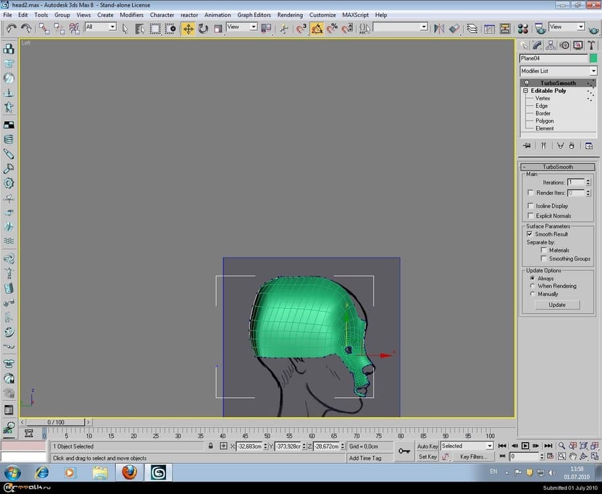Click the green object color swatch
The height and width of the screenshot is (494, 602).
click(593, 58)
